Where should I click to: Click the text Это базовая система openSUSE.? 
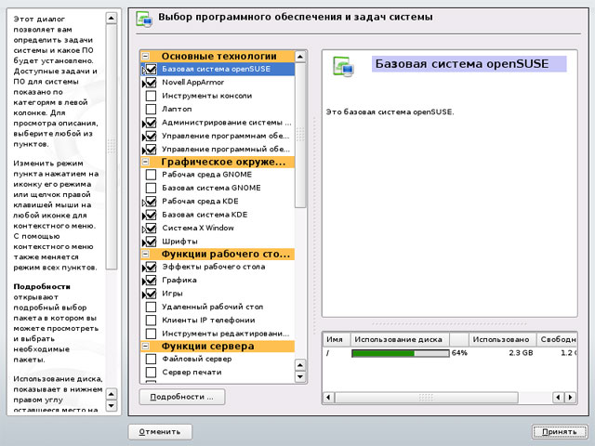390,111
